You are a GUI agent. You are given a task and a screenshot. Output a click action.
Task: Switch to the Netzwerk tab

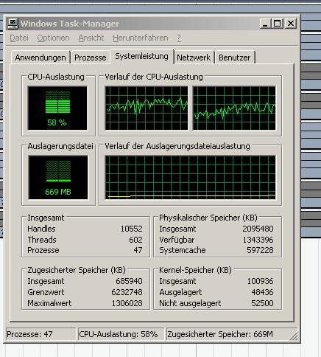pos(194,58)
